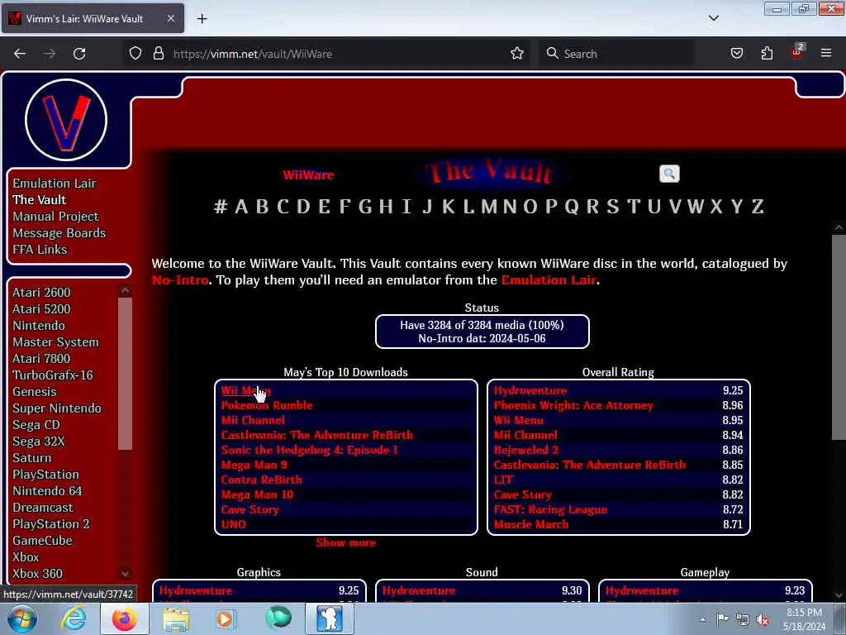
Task: Select Nintendo 64 from console list
Action: [x=47, y=491]
